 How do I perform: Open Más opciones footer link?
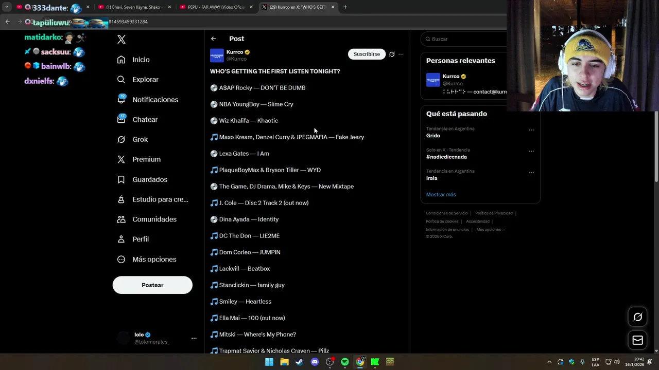[x=491, y=230]
